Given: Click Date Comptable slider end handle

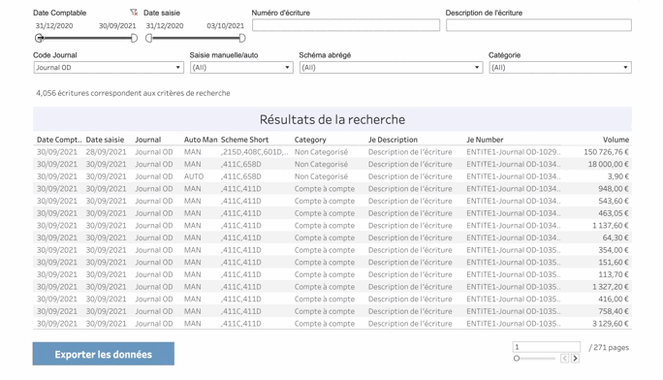Looking at the screenshot, I should [x=134, y=39].
